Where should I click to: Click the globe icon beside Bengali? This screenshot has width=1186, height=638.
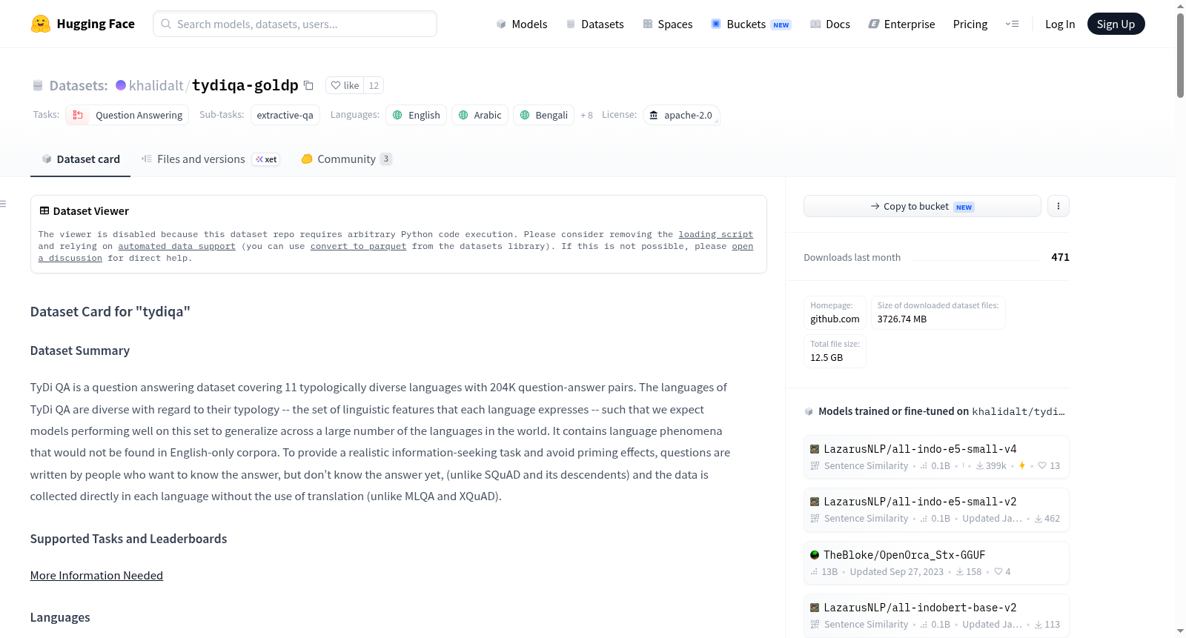525,115
